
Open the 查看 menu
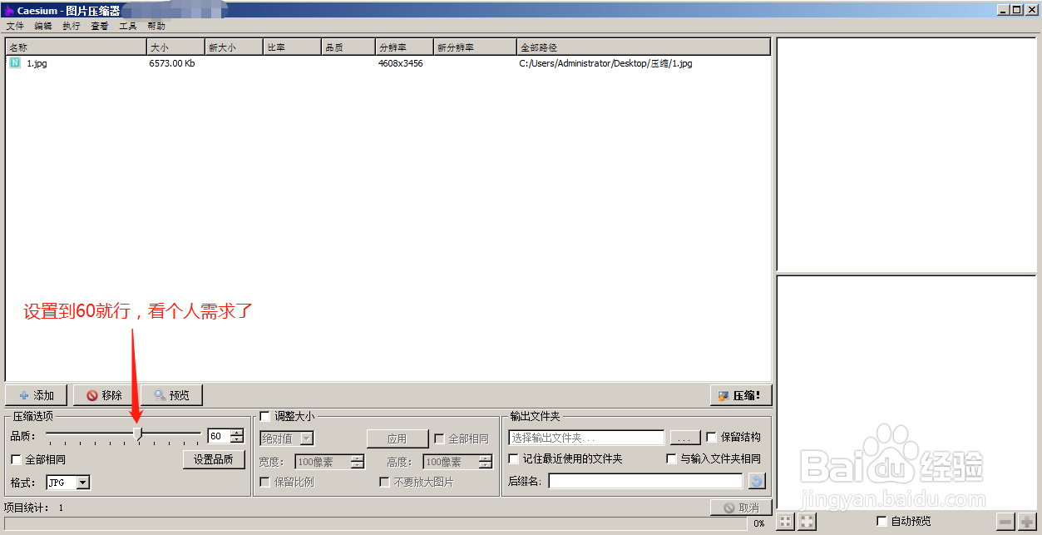(x=100, y=27)
